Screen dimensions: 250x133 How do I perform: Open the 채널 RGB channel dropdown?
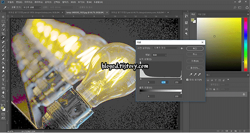tap(159, 55)
